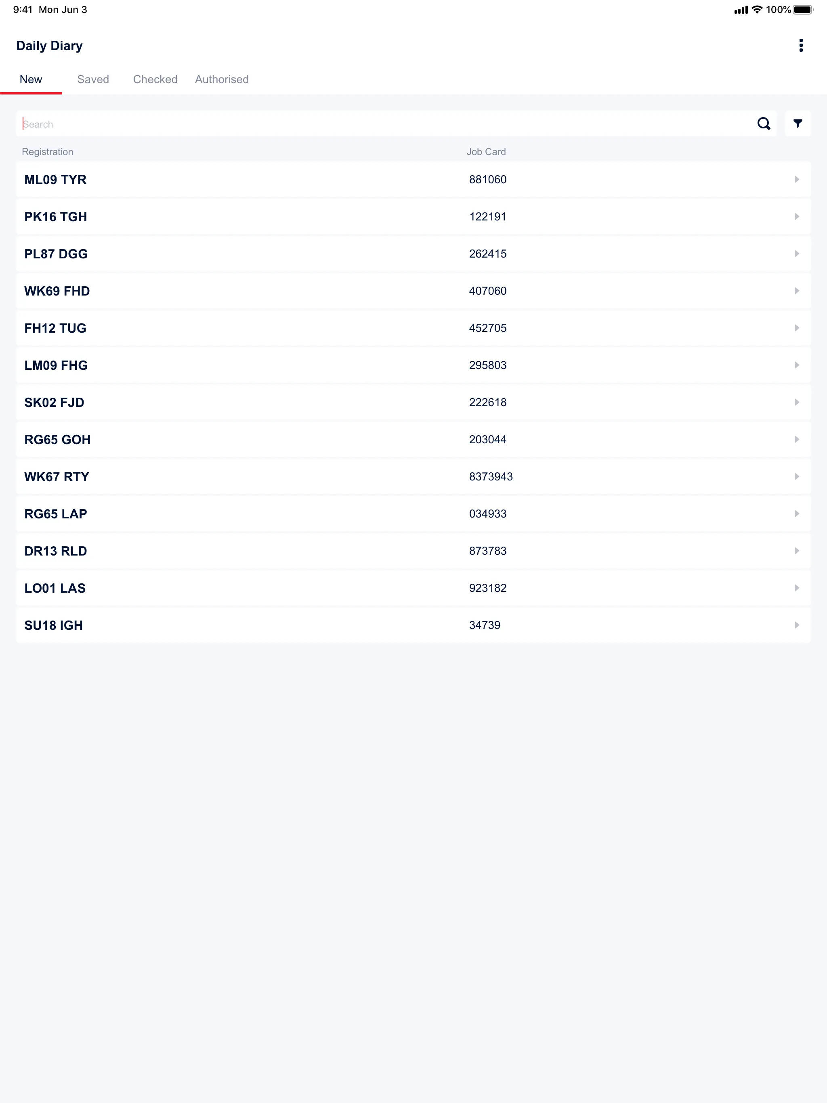Viewport: 827px width, 1103px height.
Task: Open job card for PK16 TGH
Action: pyautogui.click(x=413, y=216)
